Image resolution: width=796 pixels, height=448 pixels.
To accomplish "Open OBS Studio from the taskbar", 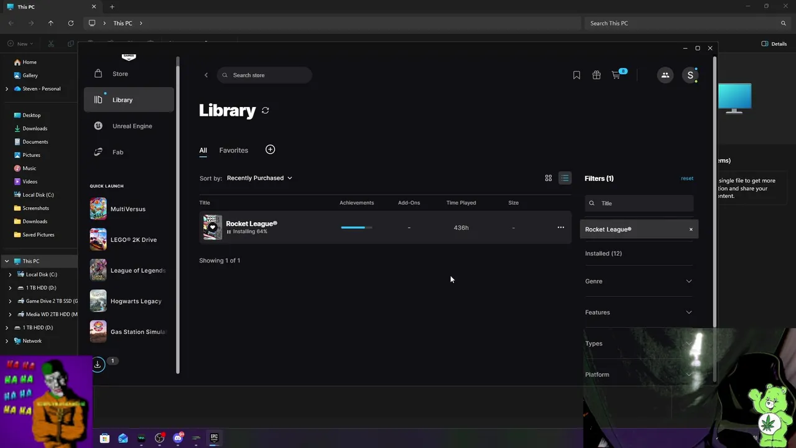I will [x=160, y=438].
